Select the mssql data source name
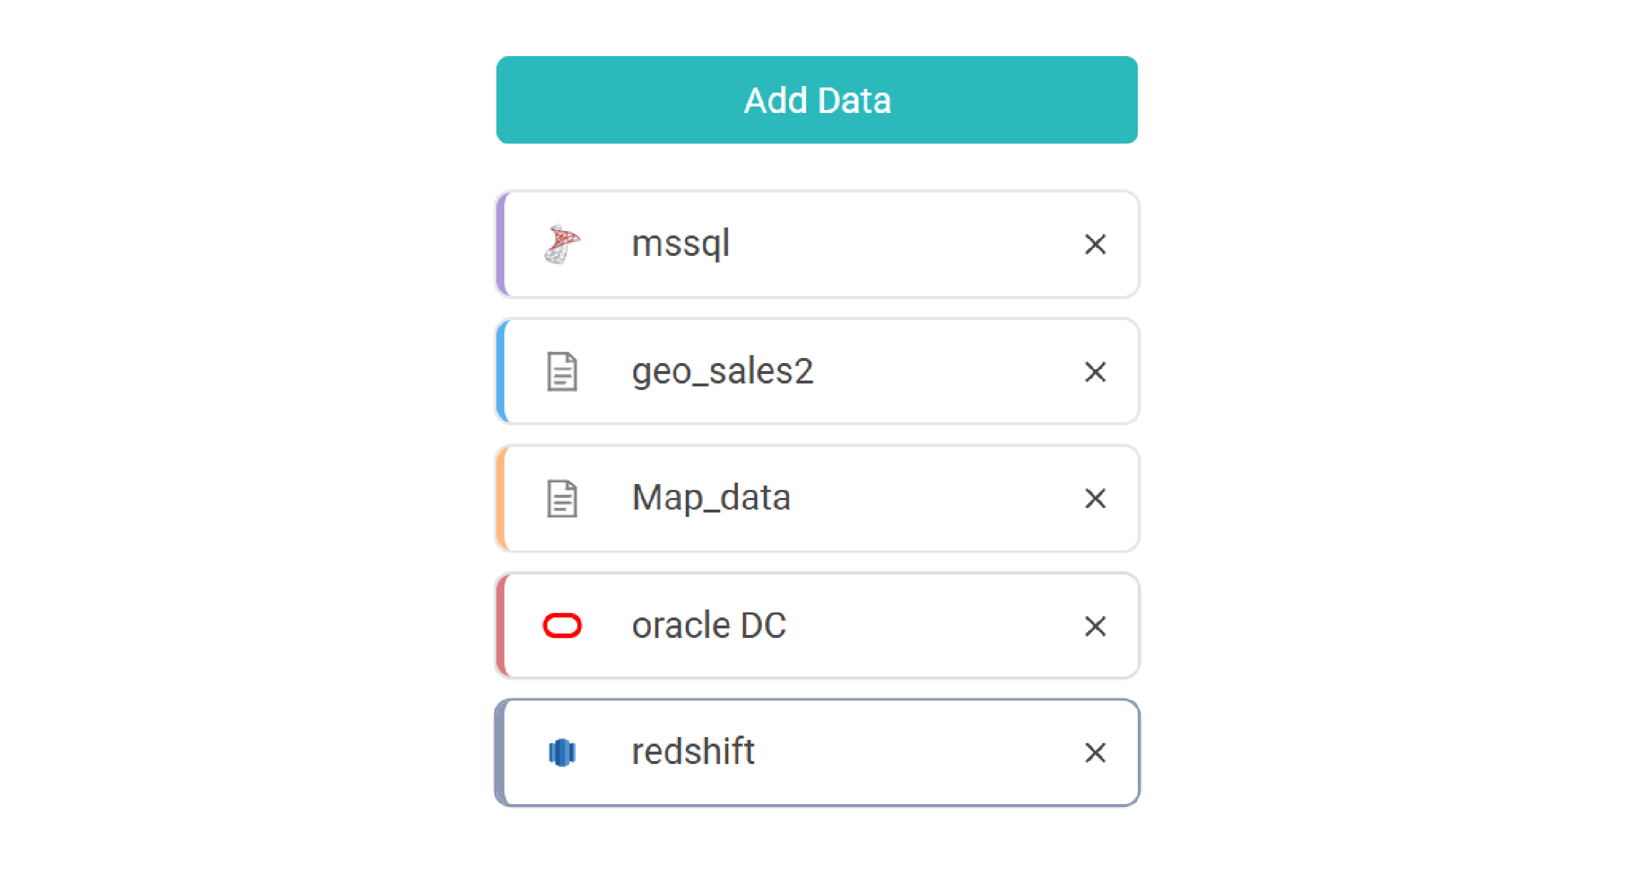 tap(681, 243)
